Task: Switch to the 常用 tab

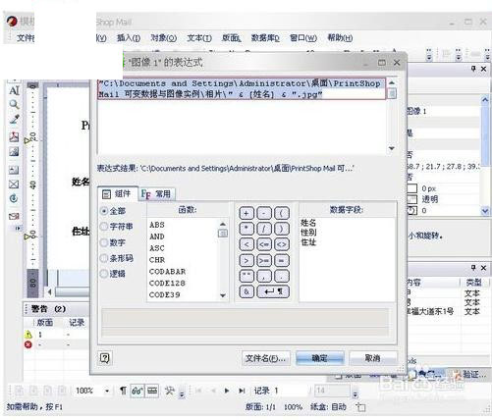Action: pyautogui.click(x=156, y=194)
